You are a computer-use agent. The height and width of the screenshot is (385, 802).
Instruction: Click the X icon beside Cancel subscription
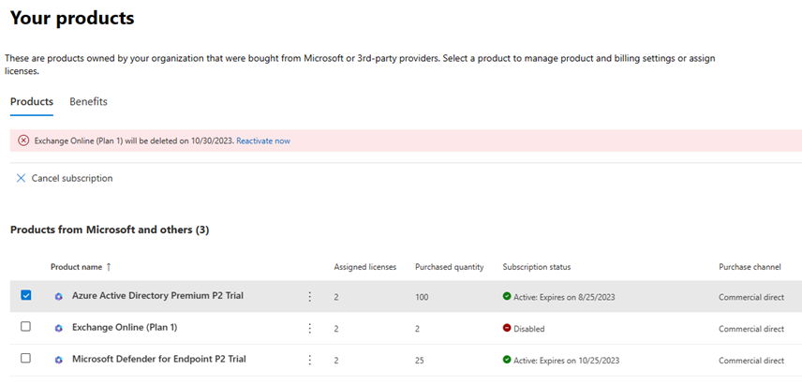click(21, 178)
